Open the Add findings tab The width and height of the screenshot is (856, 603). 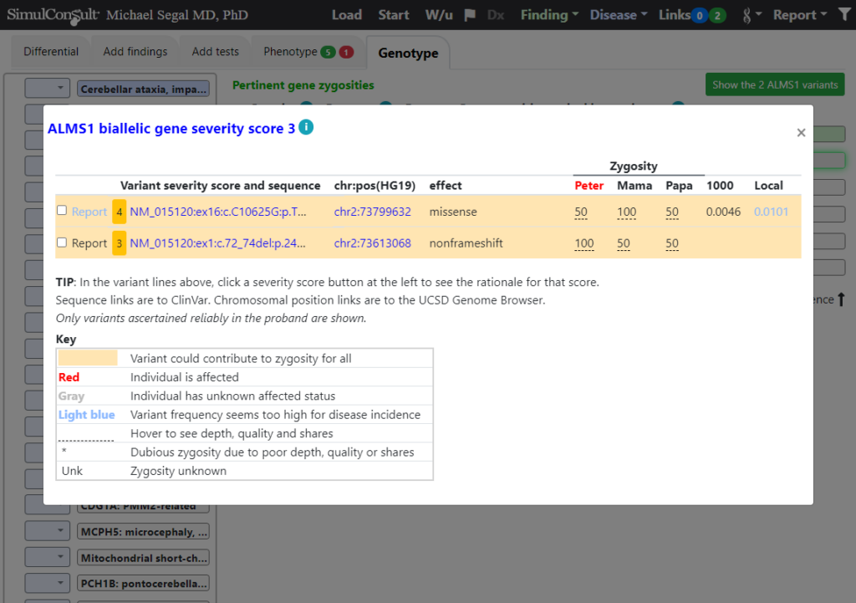coord(135,52)
